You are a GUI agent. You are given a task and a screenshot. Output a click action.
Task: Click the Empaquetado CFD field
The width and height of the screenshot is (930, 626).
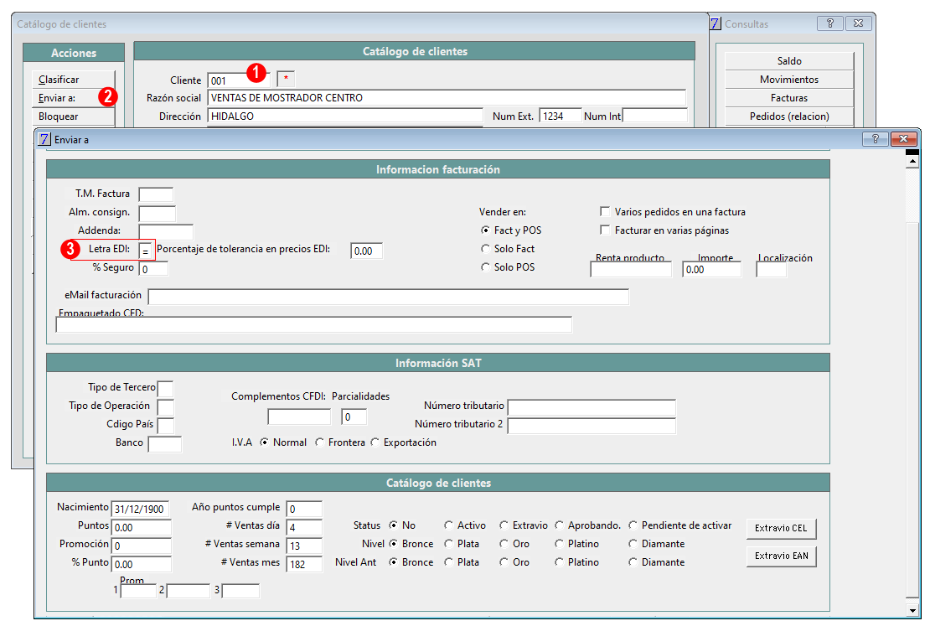point(313,324)
